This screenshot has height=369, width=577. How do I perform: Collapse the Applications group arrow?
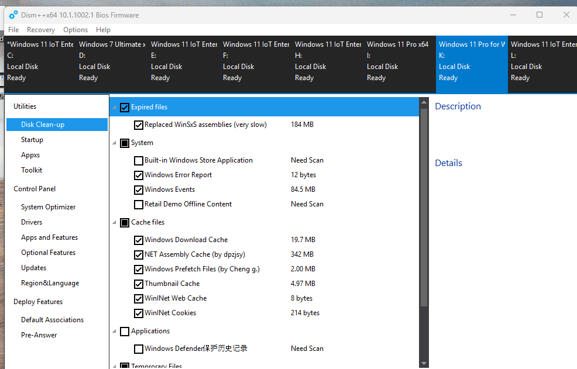pos(115,331)
